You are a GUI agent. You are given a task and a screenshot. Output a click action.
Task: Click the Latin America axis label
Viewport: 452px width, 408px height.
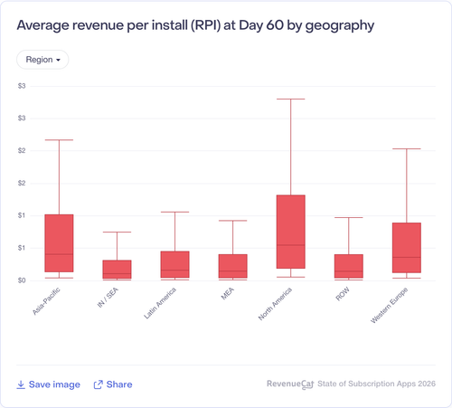click(x=160, y=303)
